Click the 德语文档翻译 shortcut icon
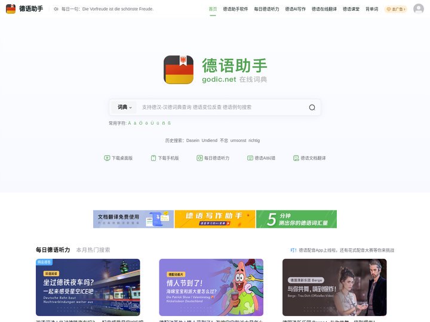This screenshot has height=322, width=430. (x=296, y=158)
